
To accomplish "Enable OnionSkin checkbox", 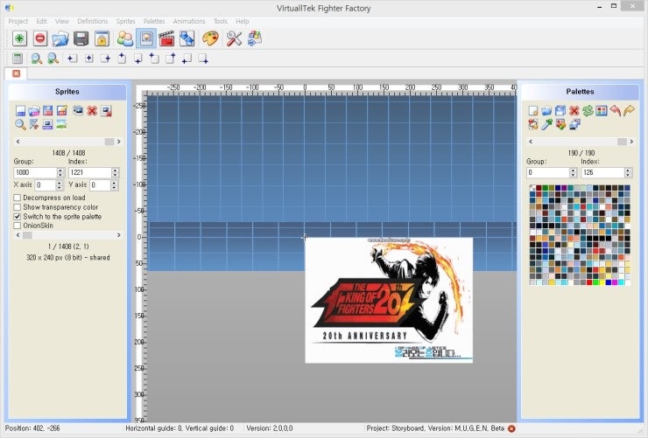I will [17, 226].
